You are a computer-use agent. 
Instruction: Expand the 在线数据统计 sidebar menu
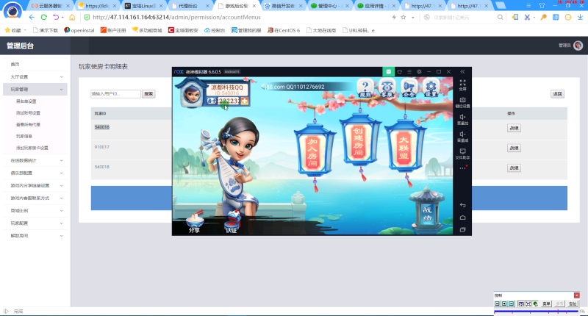point(35,160)
